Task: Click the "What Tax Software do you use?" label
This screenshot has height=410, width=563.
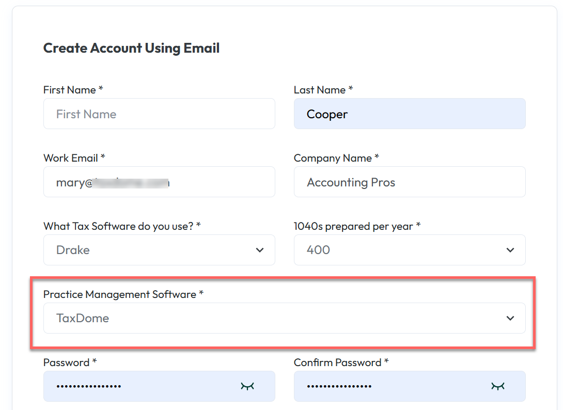Action: point(122,226)
